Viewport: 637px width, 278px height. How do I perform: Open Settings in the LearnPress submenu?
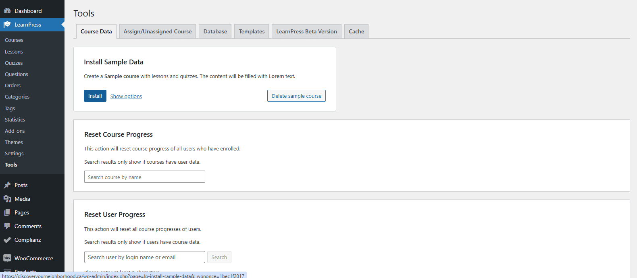[14, 154]
